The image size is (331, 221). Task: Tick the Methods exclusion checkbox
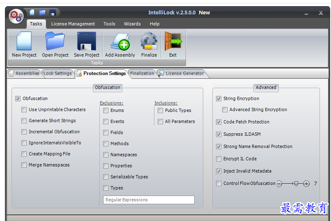(x=106, y=144)
